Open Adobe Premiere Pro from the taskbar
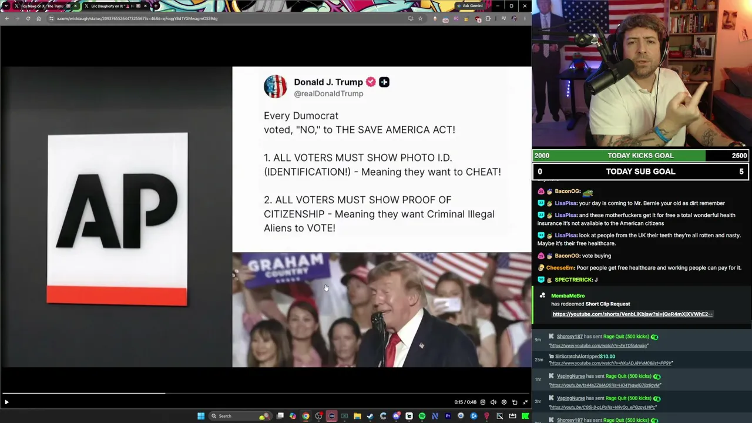The height and width of the screenshot is (423, 752). 448,416
